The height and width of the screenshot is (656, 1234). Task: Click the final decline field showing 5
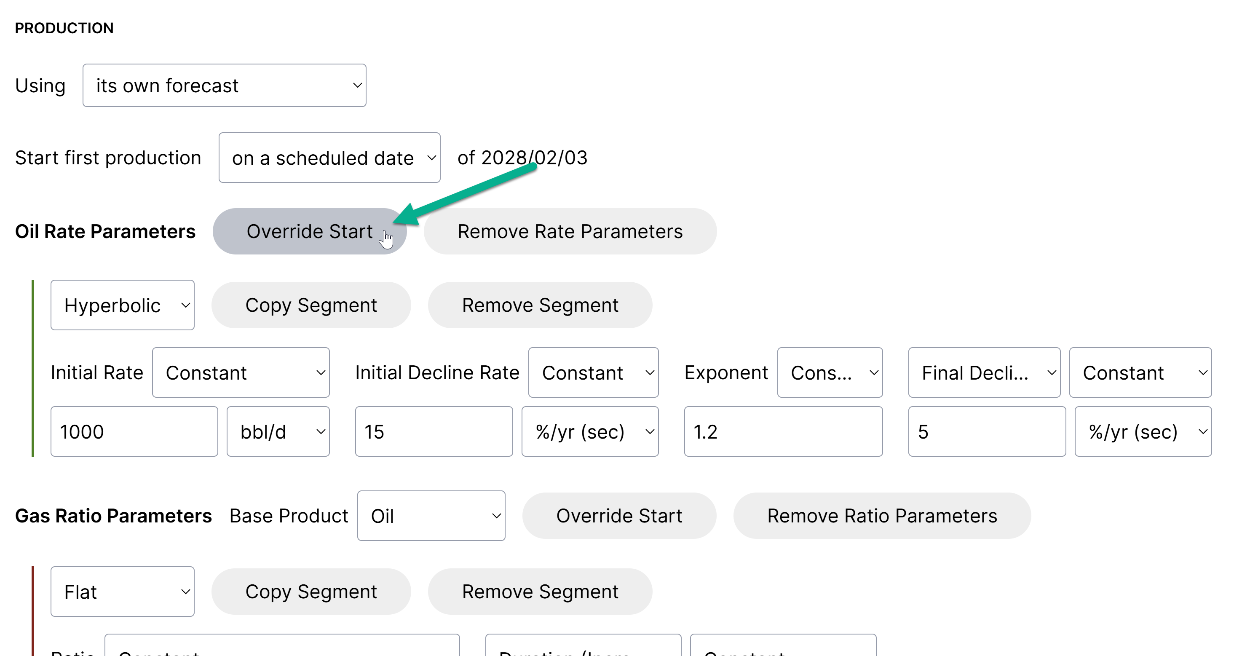pyautogui.click(x=987, y=432)
